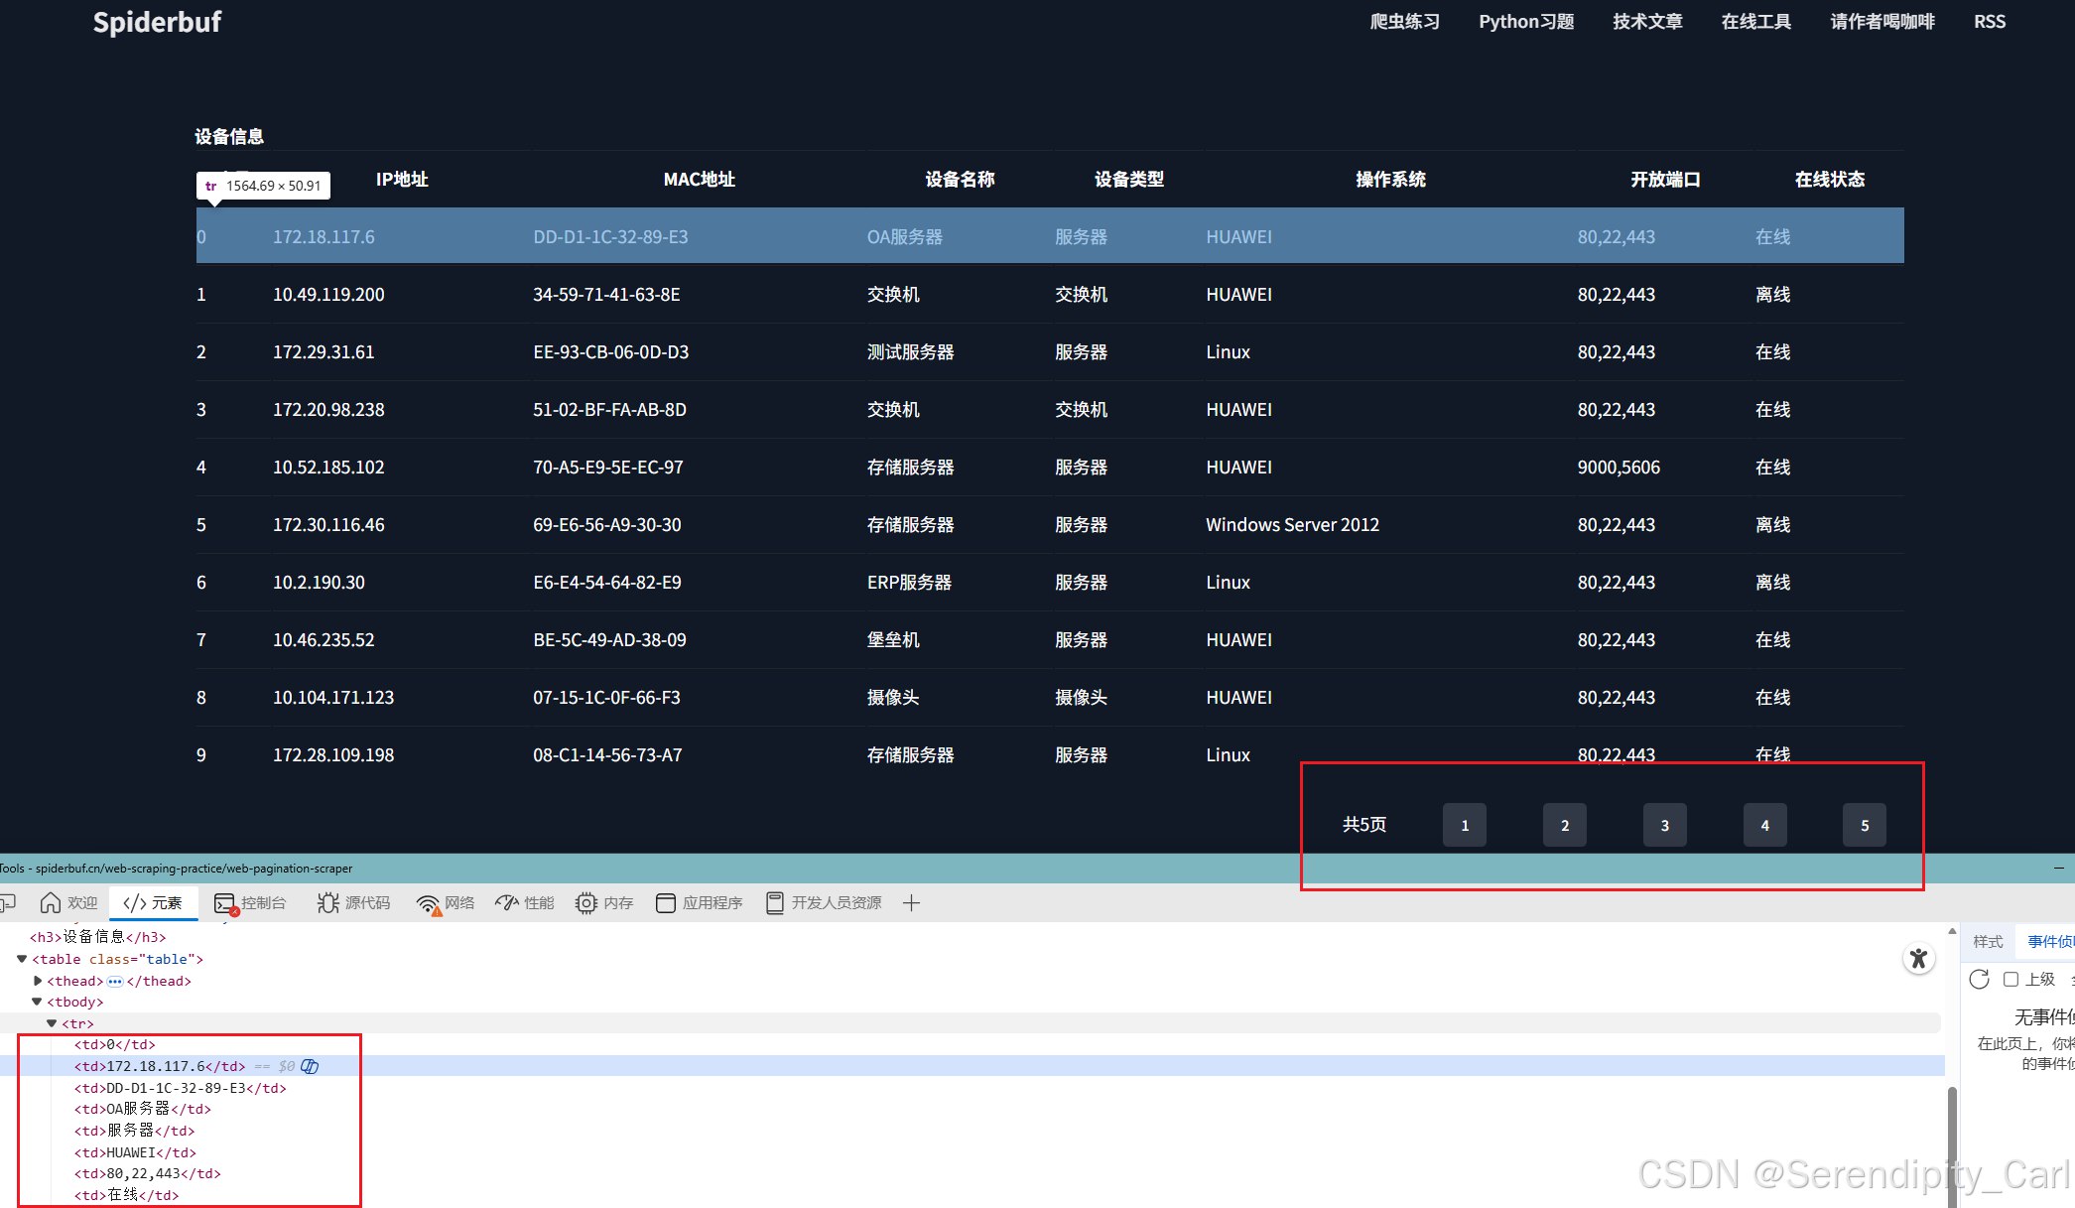Open the Console (控制台) panel in DevTools
Image resolution: width=2075 pixels, height=1208 pixels.
tap(251, 902)
